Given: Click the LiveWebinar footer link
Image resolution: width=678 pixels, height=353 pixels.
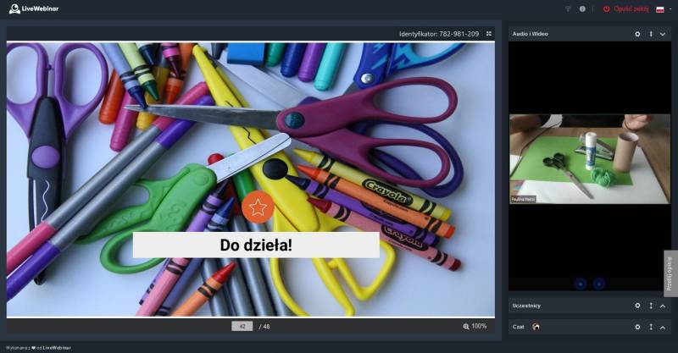Looking at the screenshot, I should click(57, 347).
